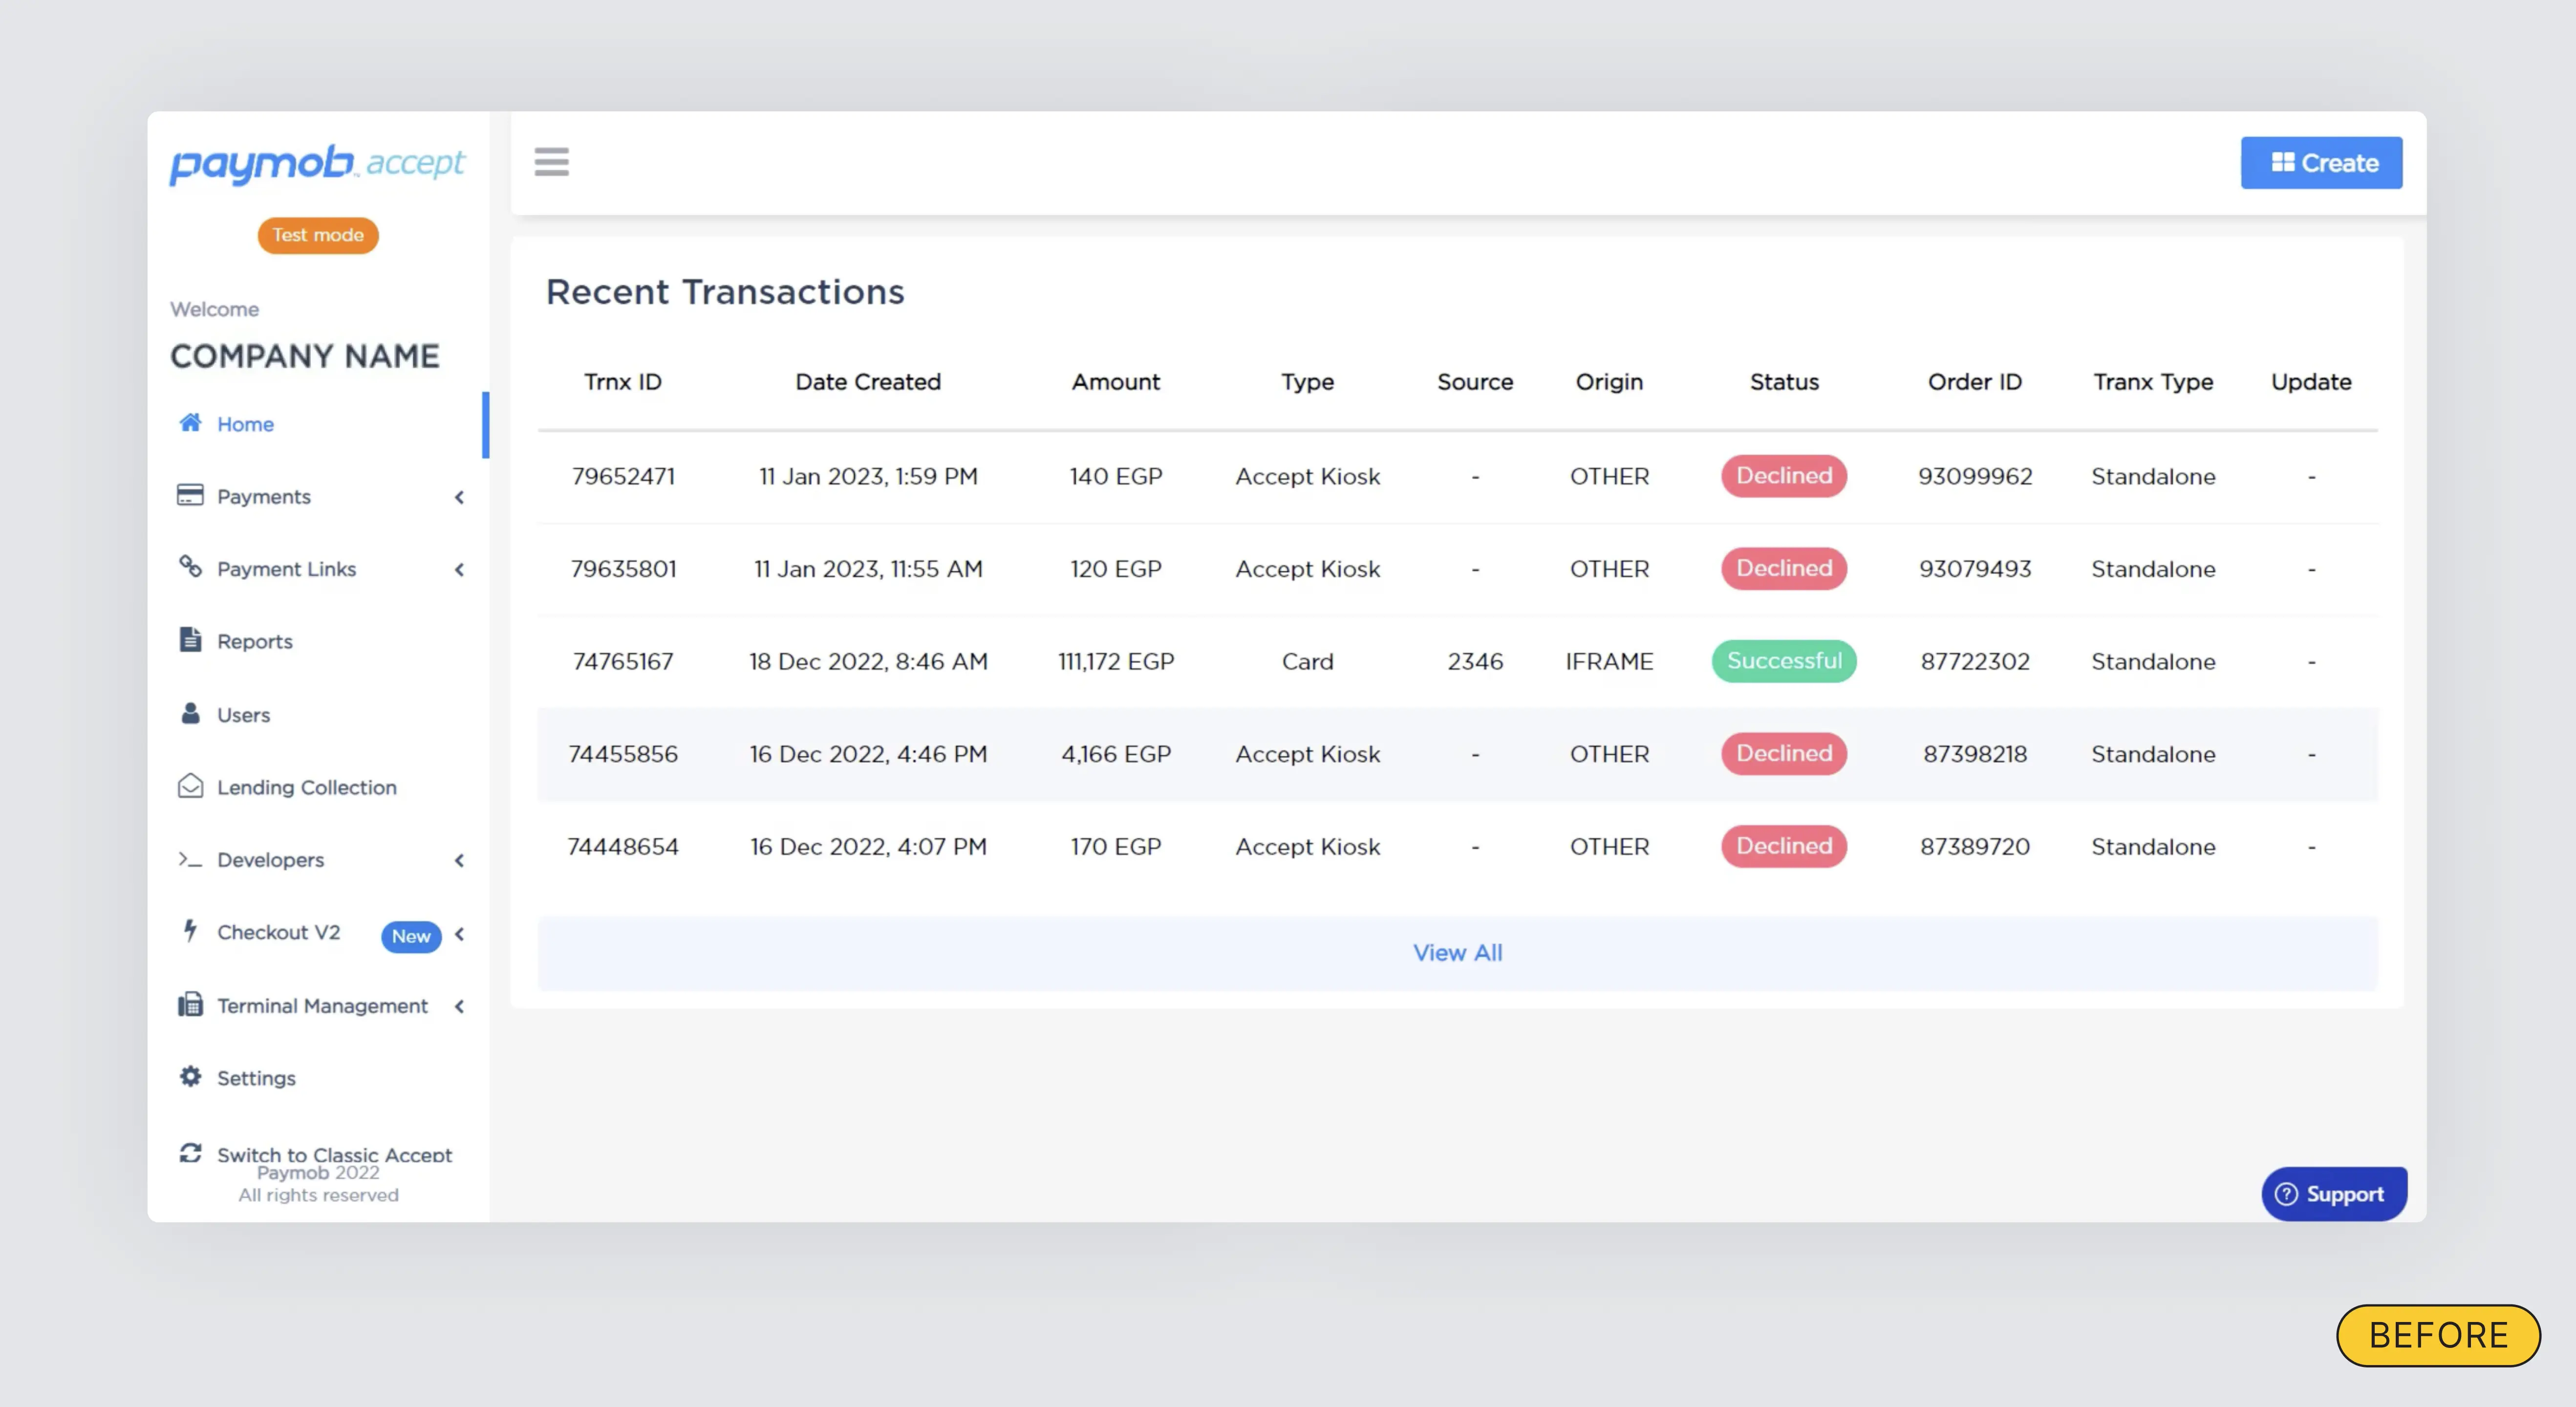Screen dimensions: 2576x1407
Task: Click the View All link
Action: coord(1457,953)
